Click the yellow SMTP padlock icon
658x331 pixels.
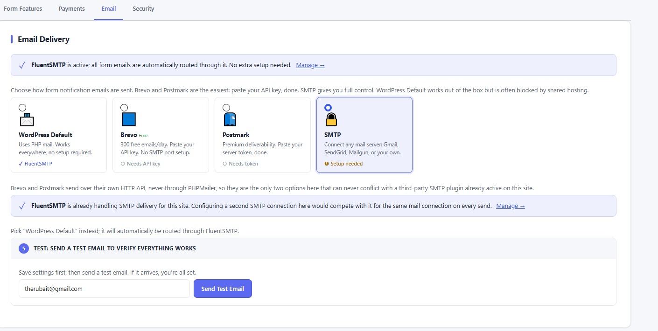point(331,119)
